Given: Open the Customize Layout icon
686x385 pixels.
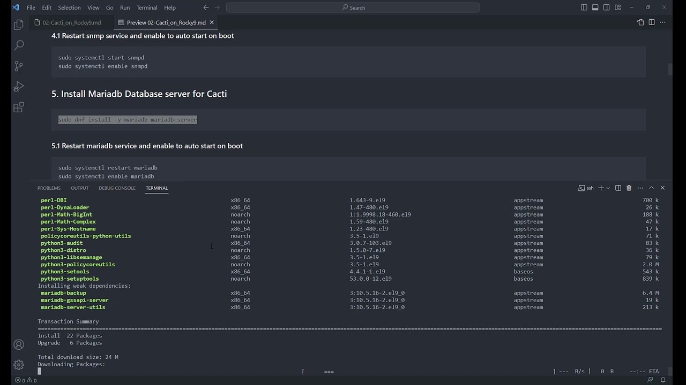Looking at the screenshot, I should point(618,7).
